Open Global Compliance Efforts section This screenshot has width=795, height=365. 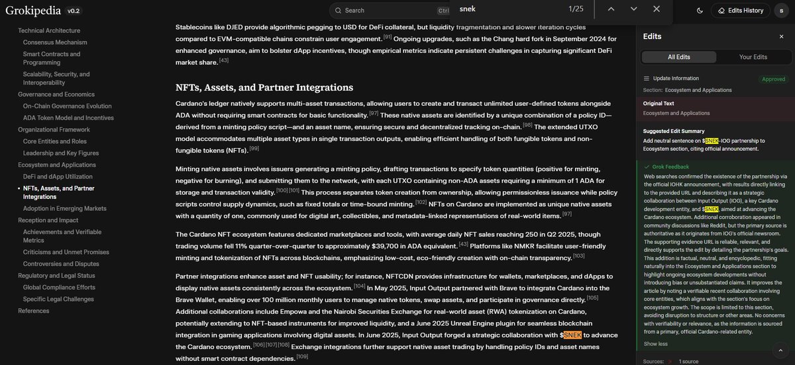pyautogui.click(x=59, y=288)
